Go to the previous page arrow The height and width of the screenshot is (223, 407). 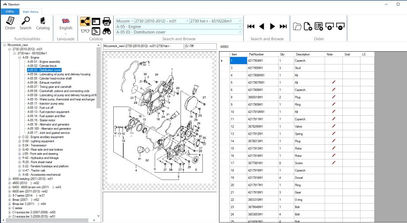pos(262,26)
